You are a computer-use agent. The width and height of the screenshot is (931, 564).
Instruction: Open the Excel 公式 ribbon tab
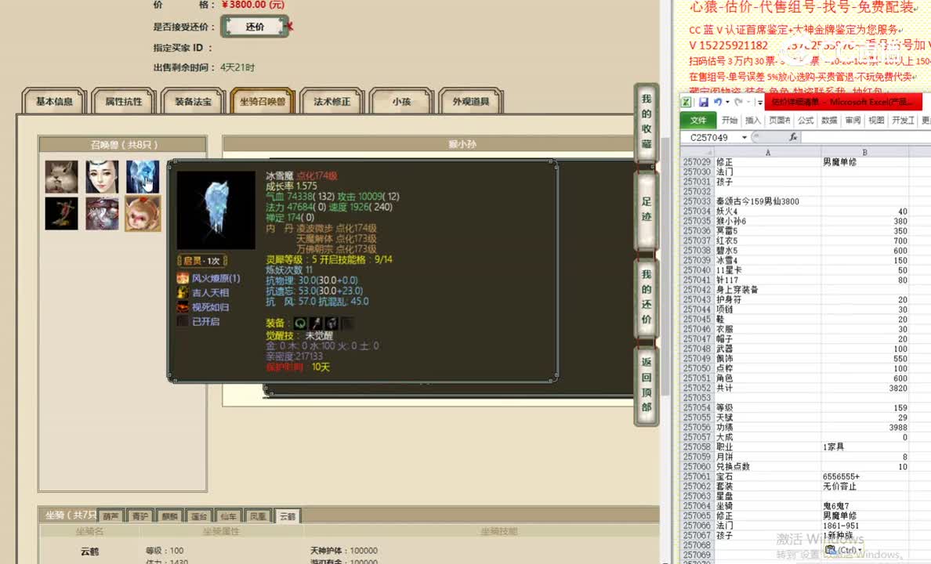pos(806,120)
